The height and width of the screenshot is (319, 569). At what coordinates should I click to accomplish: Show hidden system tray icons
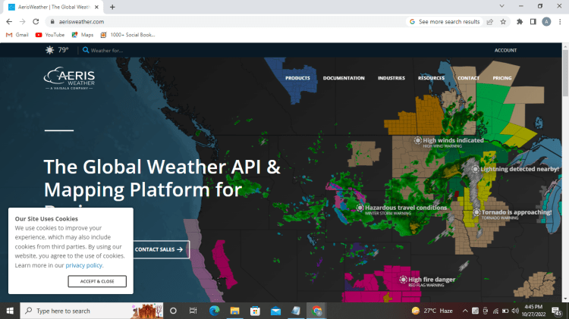[465, 311]
